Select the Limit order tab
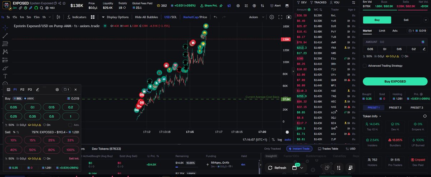The width and height of the screenshot is (431, 177). 382,31
